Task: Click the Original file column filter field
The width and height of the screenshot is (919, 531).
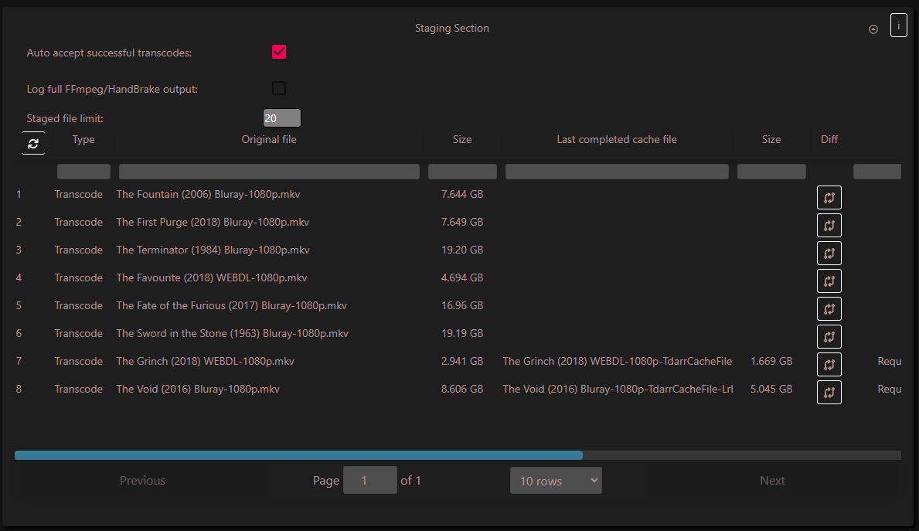Action: 269,171
